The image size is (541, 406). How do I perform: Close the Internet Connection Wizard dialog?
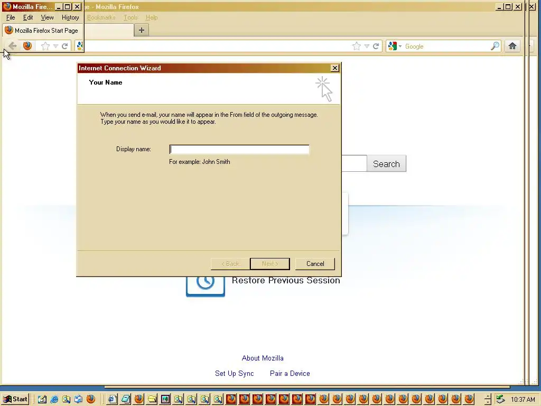click(334, 68)
